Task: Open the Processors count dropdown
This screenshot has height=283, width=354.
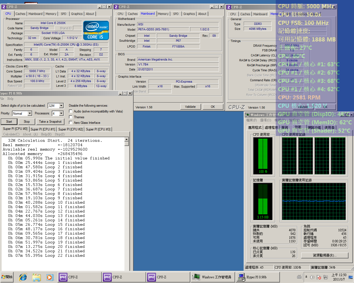Action: [61, 114]
